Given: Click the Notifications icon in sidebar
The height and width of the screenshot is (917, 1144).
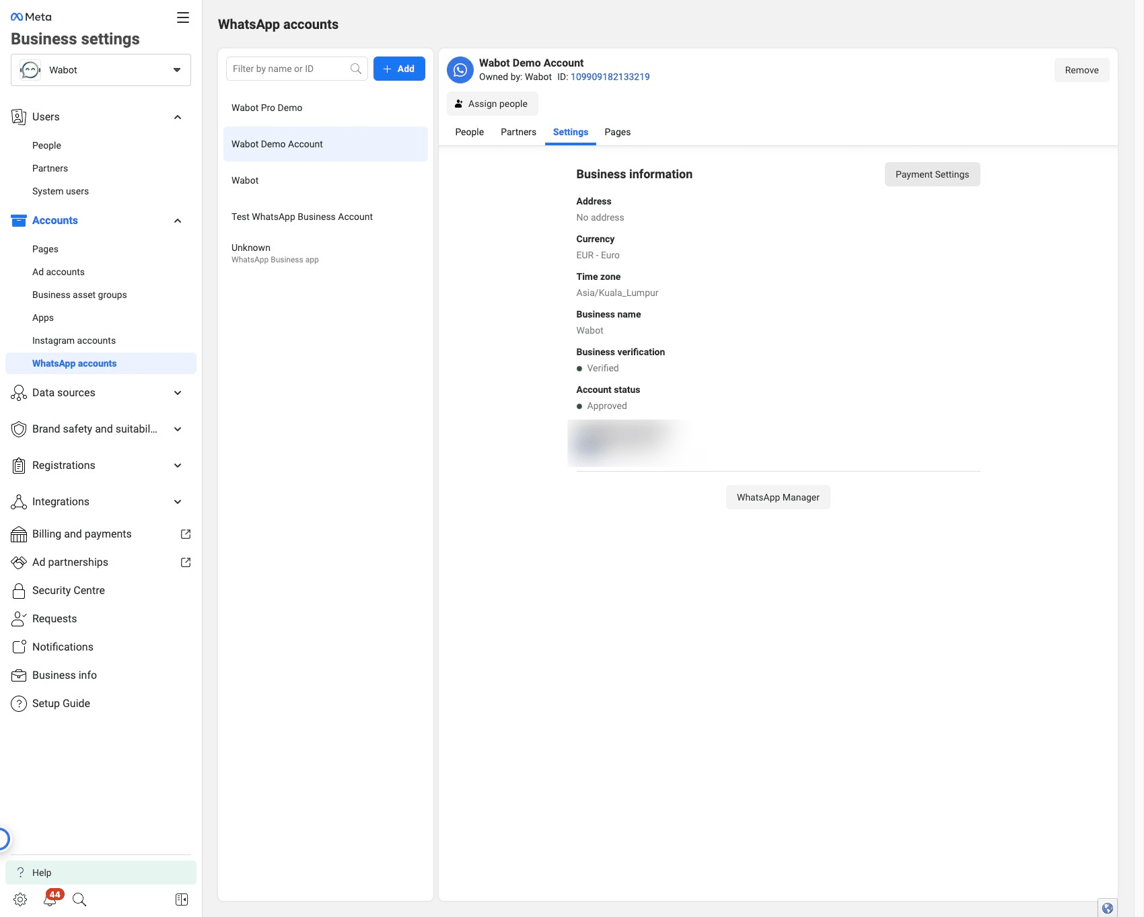Looking at the screenshot, I should (x=19, y=647).
